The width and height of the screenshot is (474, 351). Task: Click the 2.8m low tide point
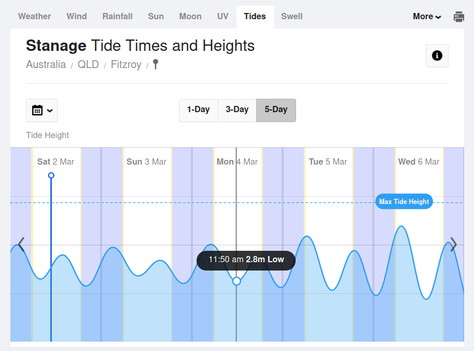pyautogui.click(x=236, y=281)
